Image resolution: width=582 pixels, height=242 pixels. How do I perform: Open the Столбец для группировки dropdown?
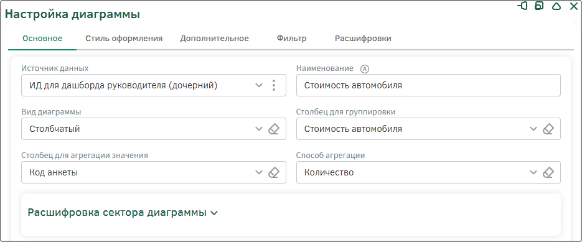click(533, 129)
